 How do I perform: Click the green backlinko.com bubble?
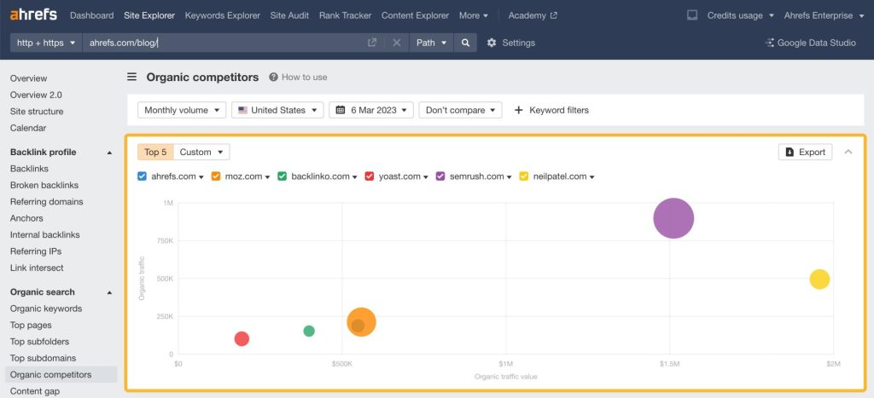(x=309, y=331)
